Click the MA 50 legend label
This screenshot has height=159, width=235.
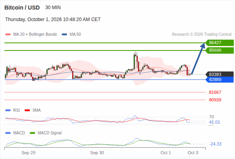[75, 35]
